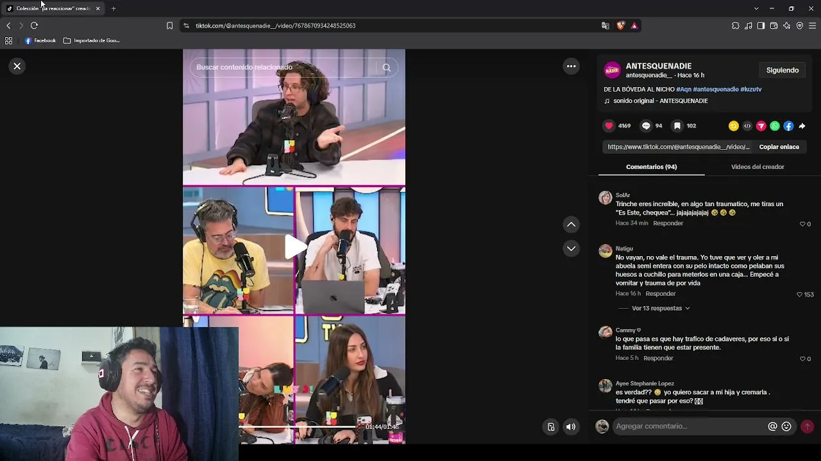Reply to Natigu's comment
The width and height of the screenshot is (821, 461).
[x=661, y=294]
